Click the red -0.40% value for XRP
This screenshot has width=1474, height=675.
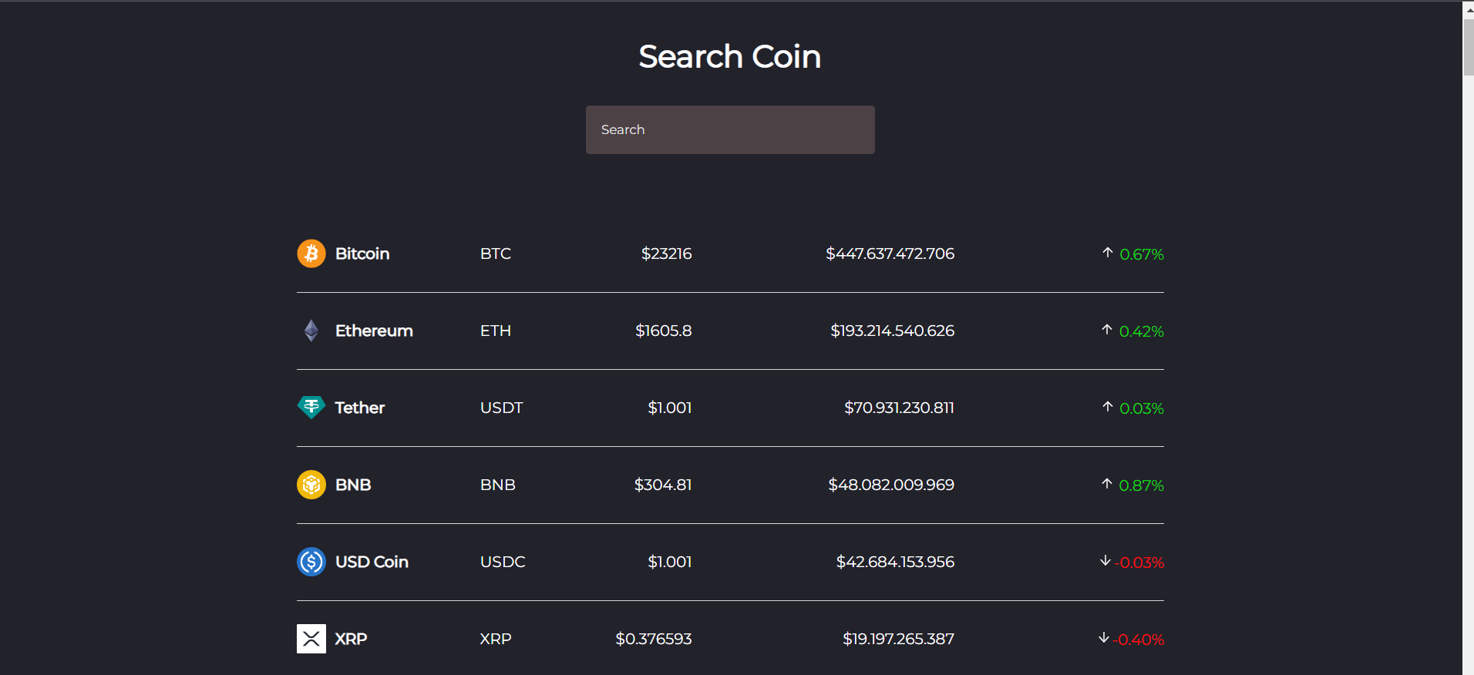coord(1140,640)
